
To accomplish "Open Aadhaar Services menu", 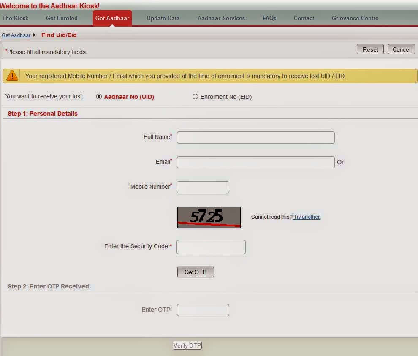I will 221,19.
